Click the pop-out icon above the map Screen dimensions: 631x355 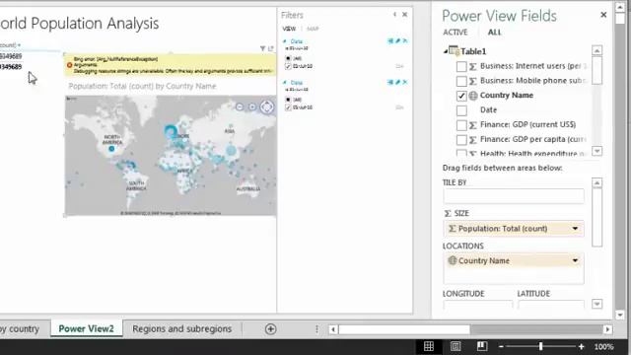pos(271,48)
